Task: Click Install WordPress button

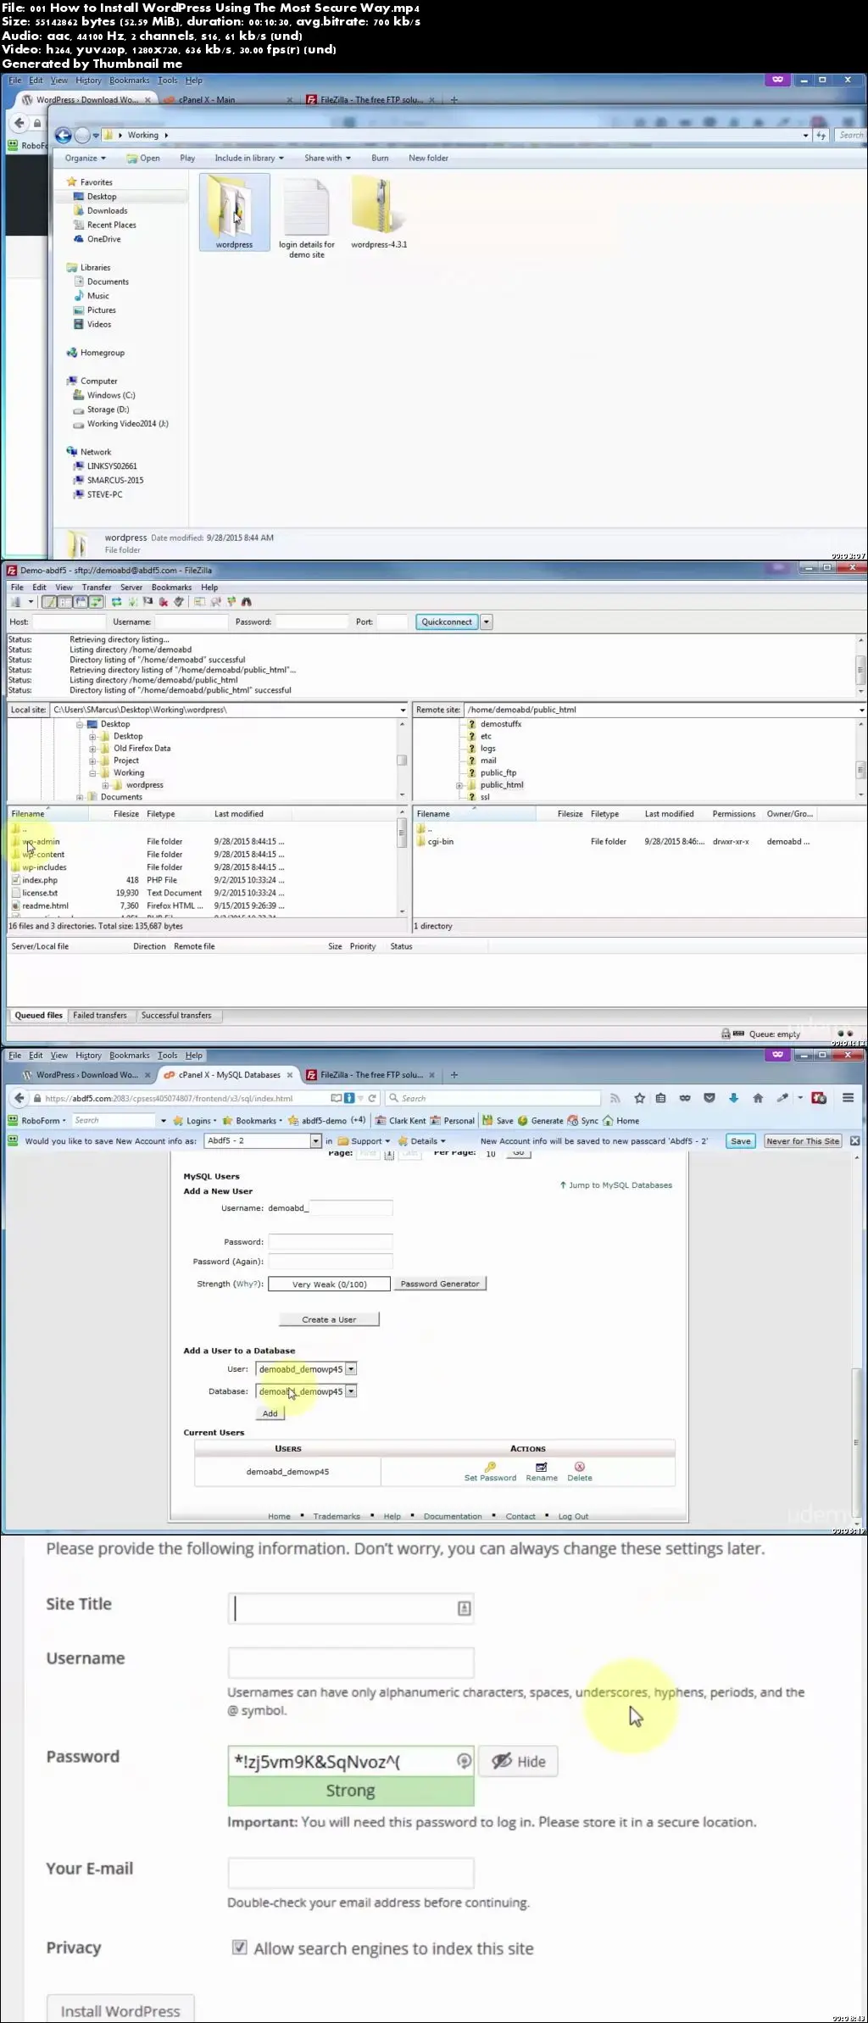Action: (120, 2010)
